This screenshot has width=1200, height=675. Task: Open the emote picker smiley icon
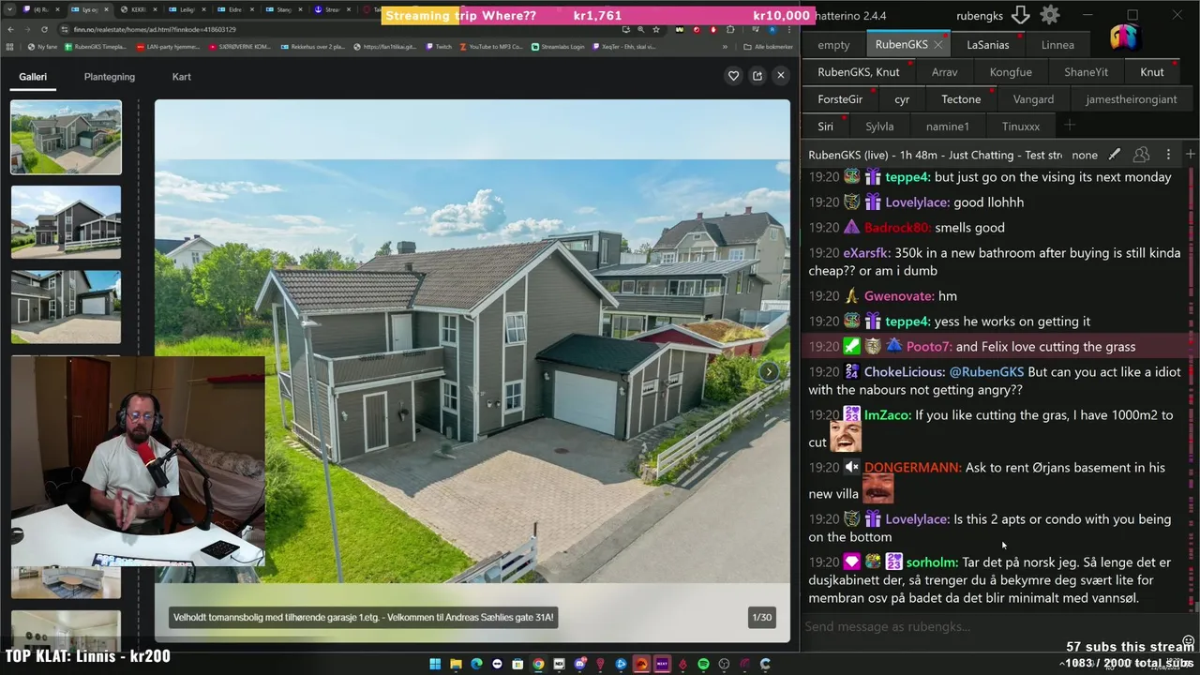[1189, 641]
